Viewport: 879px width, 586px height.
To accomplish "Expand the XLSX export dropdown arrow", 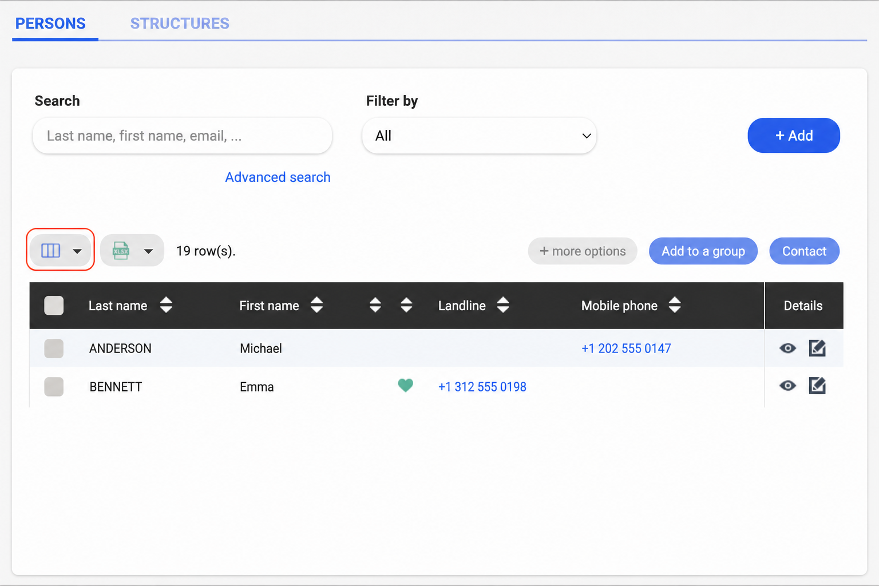I will coord(149,251).
